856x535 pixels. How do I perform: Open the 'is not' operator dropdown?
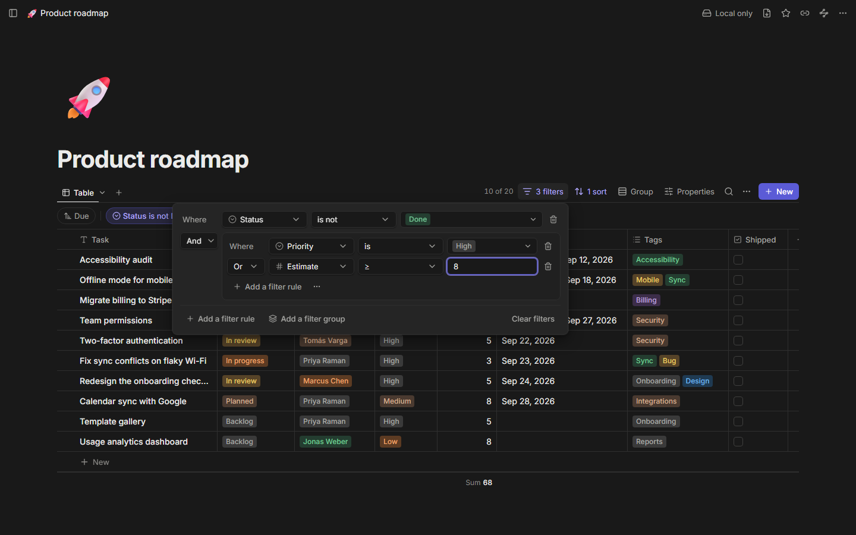[353, 219]
